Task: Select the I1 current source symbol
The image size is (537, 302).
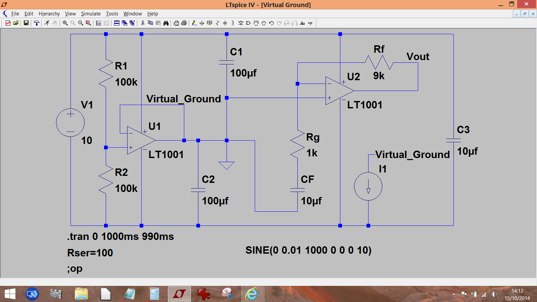Action: (x=368, y=187)
